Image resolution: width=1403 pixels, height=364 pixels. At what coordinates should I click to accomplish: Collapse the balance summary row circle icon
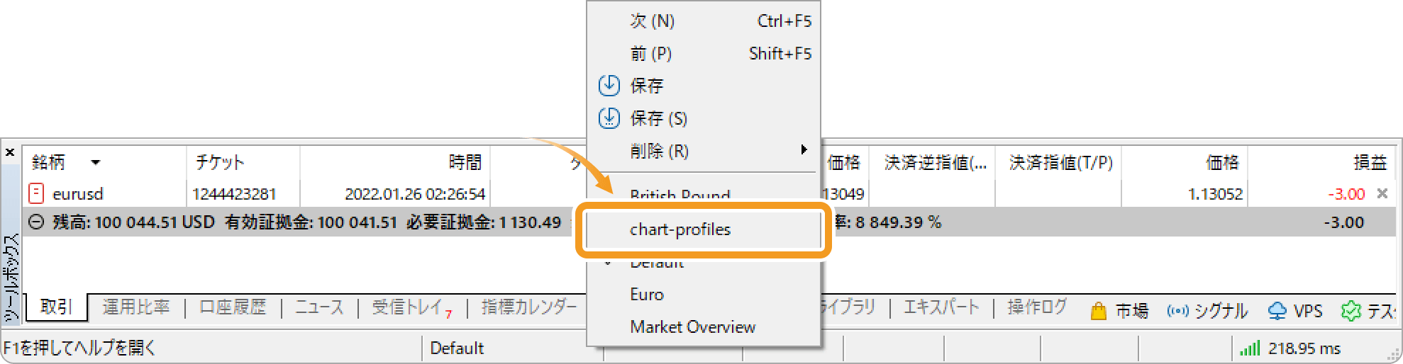(x=35, y=222)
